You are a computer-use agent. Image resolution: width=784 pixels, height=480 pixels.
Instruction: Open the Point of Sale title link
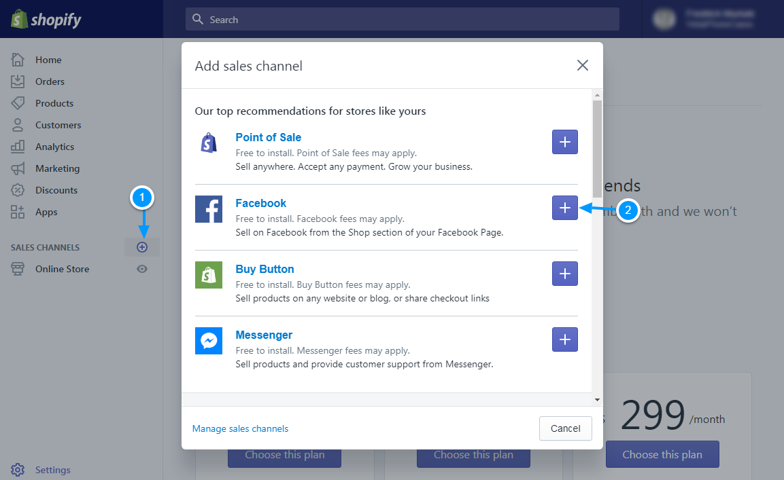269,137
